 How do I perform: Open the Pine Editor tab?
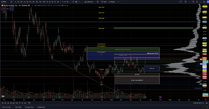tap(18, 107)
